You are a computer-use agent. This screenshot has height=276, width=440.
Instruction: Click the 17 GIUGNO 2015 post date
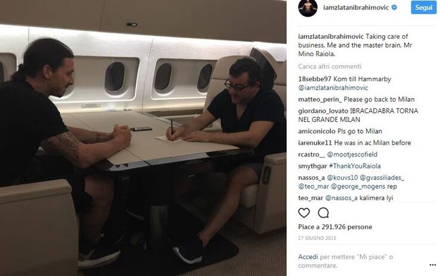(317, 238)
